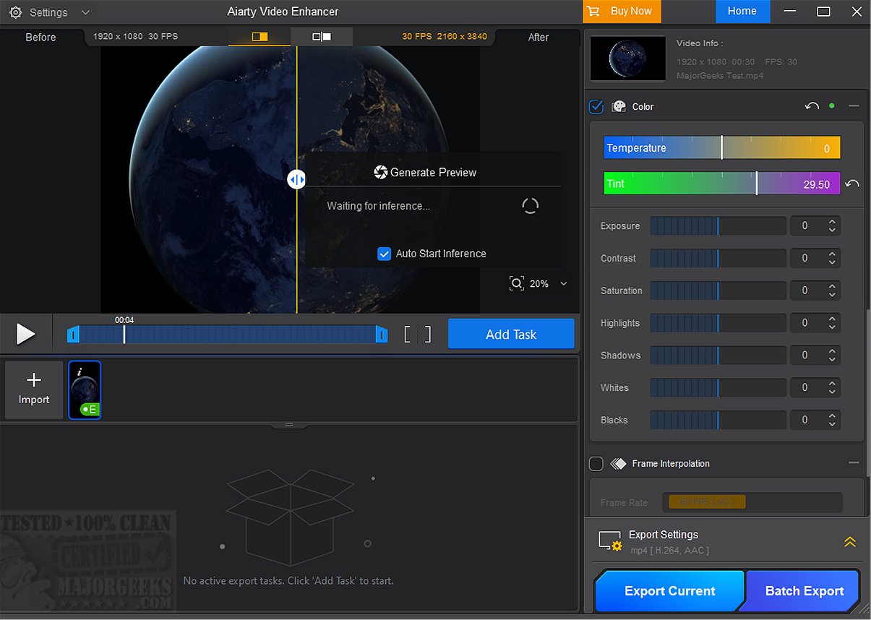This screenshot has width=871, height=620.
Task: Toggle the Color section checkbox
Action: click(x=596, y=107)
